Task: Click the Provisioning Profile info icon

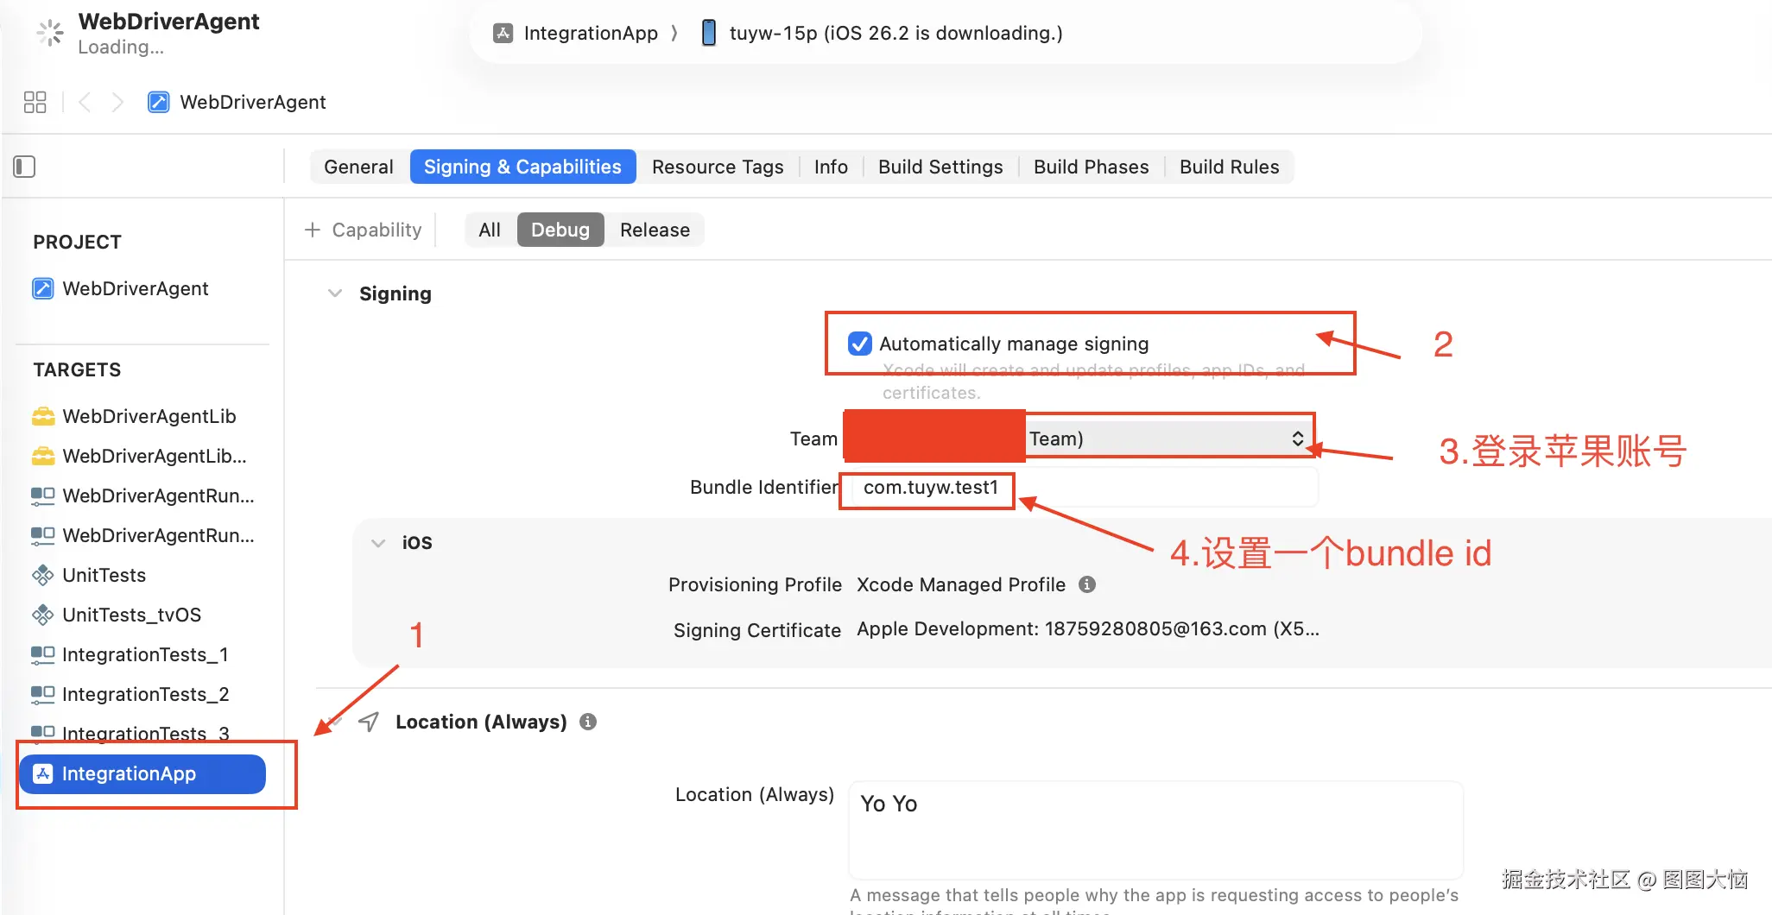Action: coord(1087,584)
